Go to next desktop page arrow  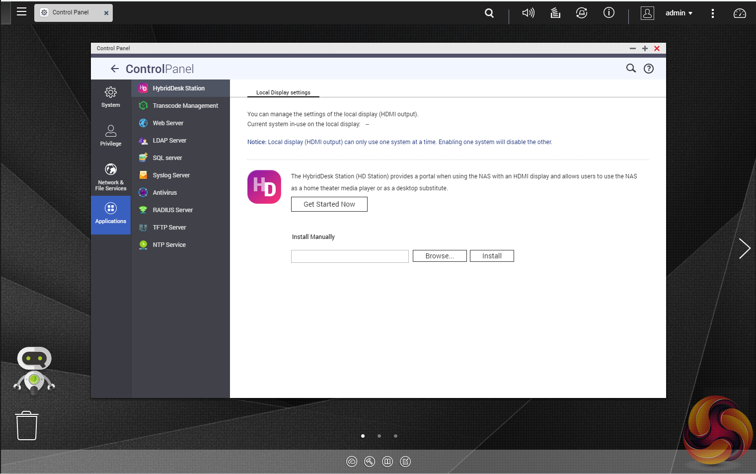coord(744,248)
